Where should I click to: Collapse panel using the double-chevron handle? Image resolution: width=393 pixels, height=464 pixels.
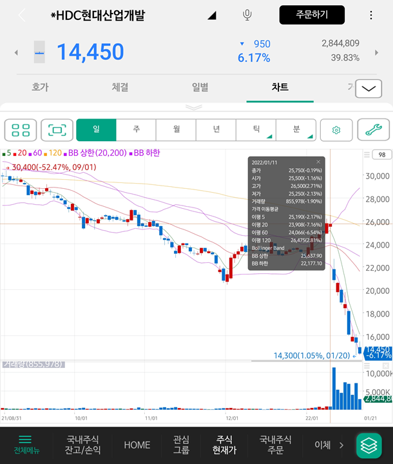(194, 107)
